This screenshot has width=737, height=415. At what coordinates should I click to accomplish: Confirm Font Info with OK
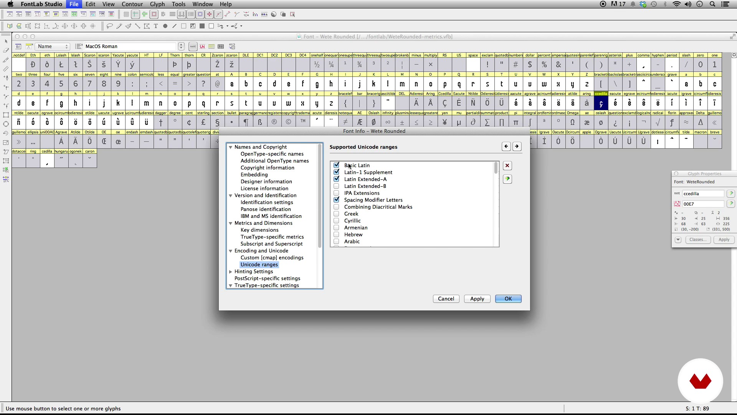click(x=508, y=299)
